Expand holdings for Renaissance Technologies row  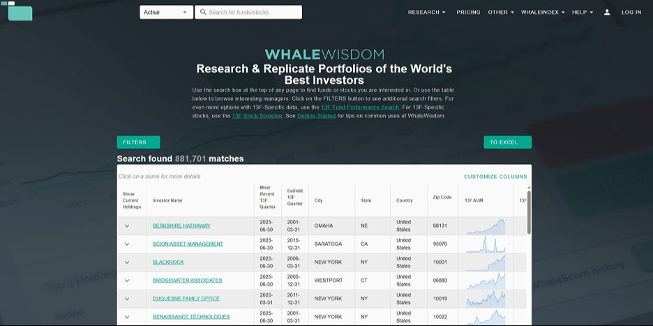(x=127, y=317)
